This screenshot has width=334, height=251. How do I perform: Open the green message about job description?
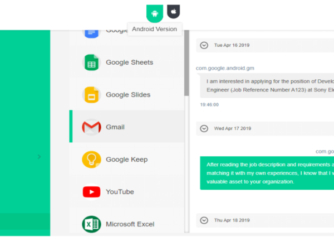[x=267, y=173]
